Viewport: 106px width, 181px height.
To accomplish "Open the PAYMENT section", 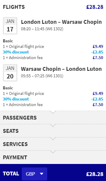I will 53,157.
